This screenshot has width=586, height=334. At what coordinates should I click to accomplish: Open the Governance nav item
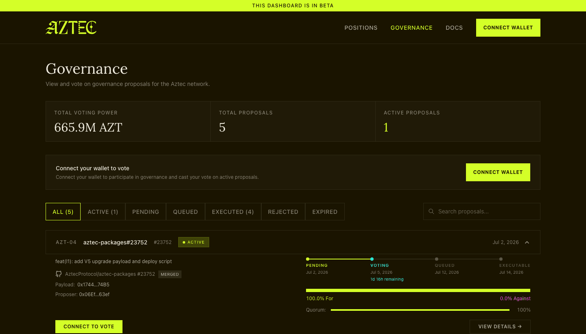[411, 28]
